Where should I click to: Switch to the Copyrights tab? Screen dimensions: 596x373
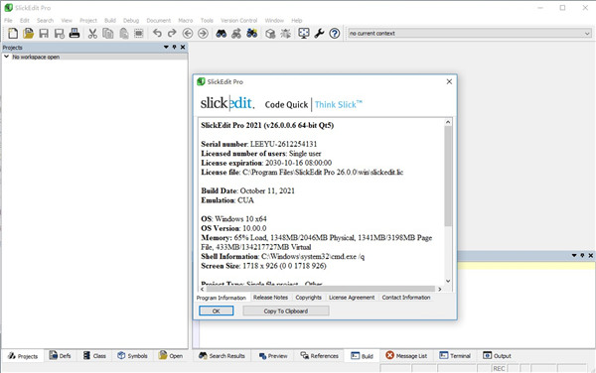(x=308, y=298)
